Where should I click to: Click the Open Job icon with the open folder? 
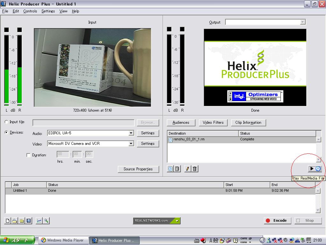coord(15,221)
